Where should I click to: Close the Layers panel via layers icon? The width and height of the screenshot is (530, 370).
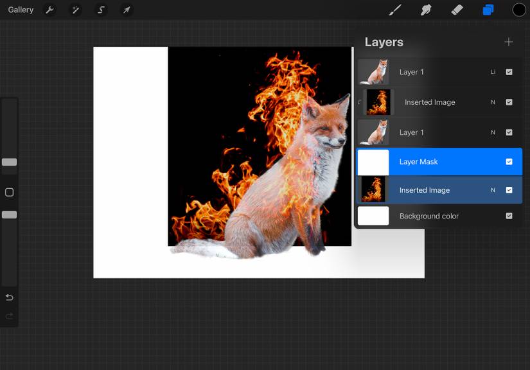pyautogui.click(x=488, y=10)
